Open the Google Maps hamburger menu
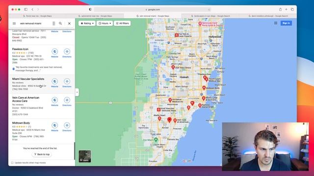Image resolution: width=314 pixels, height=176 pixels. 14,23
